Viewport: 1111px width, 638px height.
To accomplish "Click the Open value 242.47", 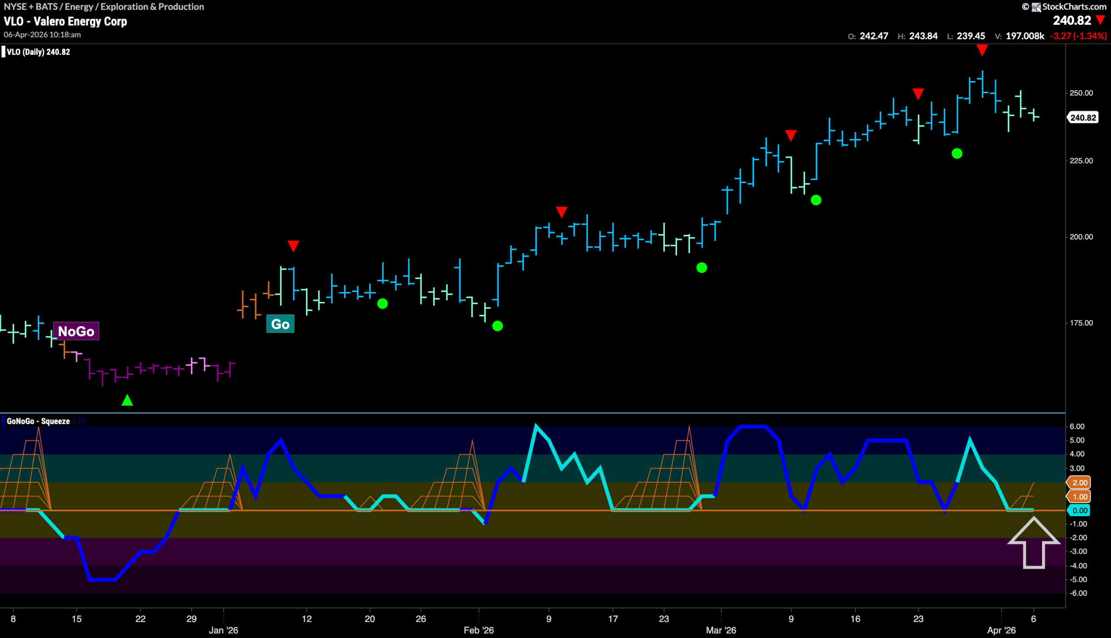I will 874,36.
